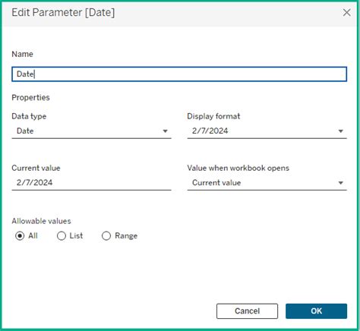Select the Range radio button

click(106, 236)
